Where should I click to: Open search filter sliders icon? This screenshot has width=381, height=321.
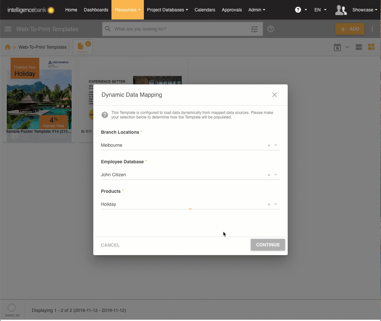point(254,29)
